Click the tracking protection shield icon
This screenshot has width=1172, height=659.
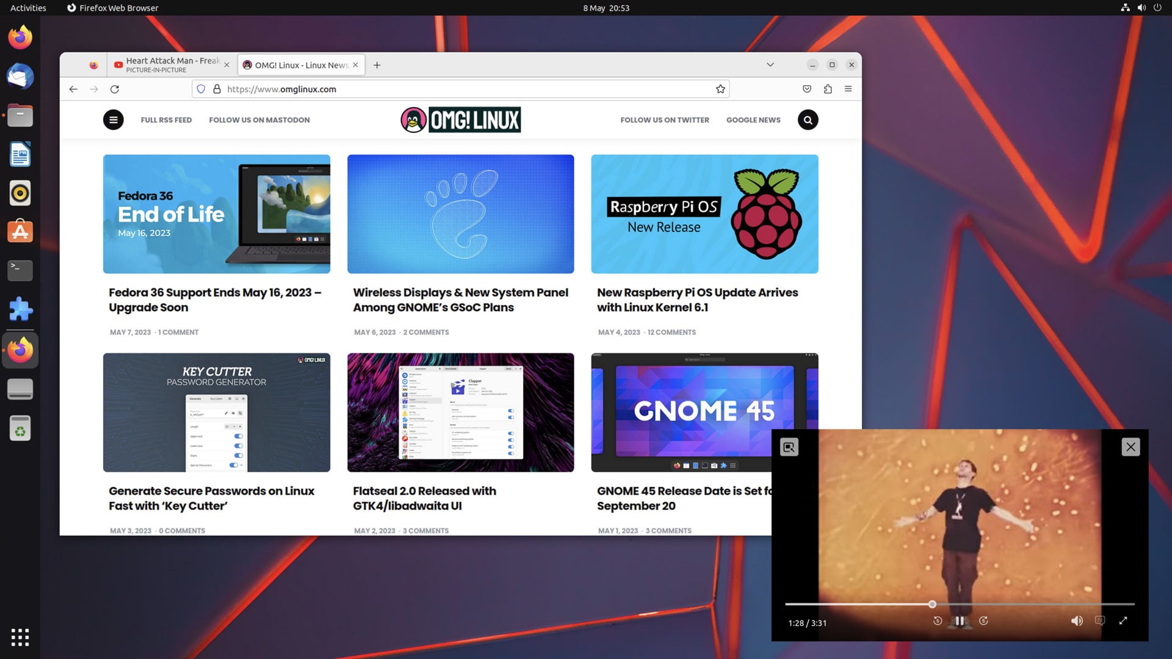coord(201,88)
